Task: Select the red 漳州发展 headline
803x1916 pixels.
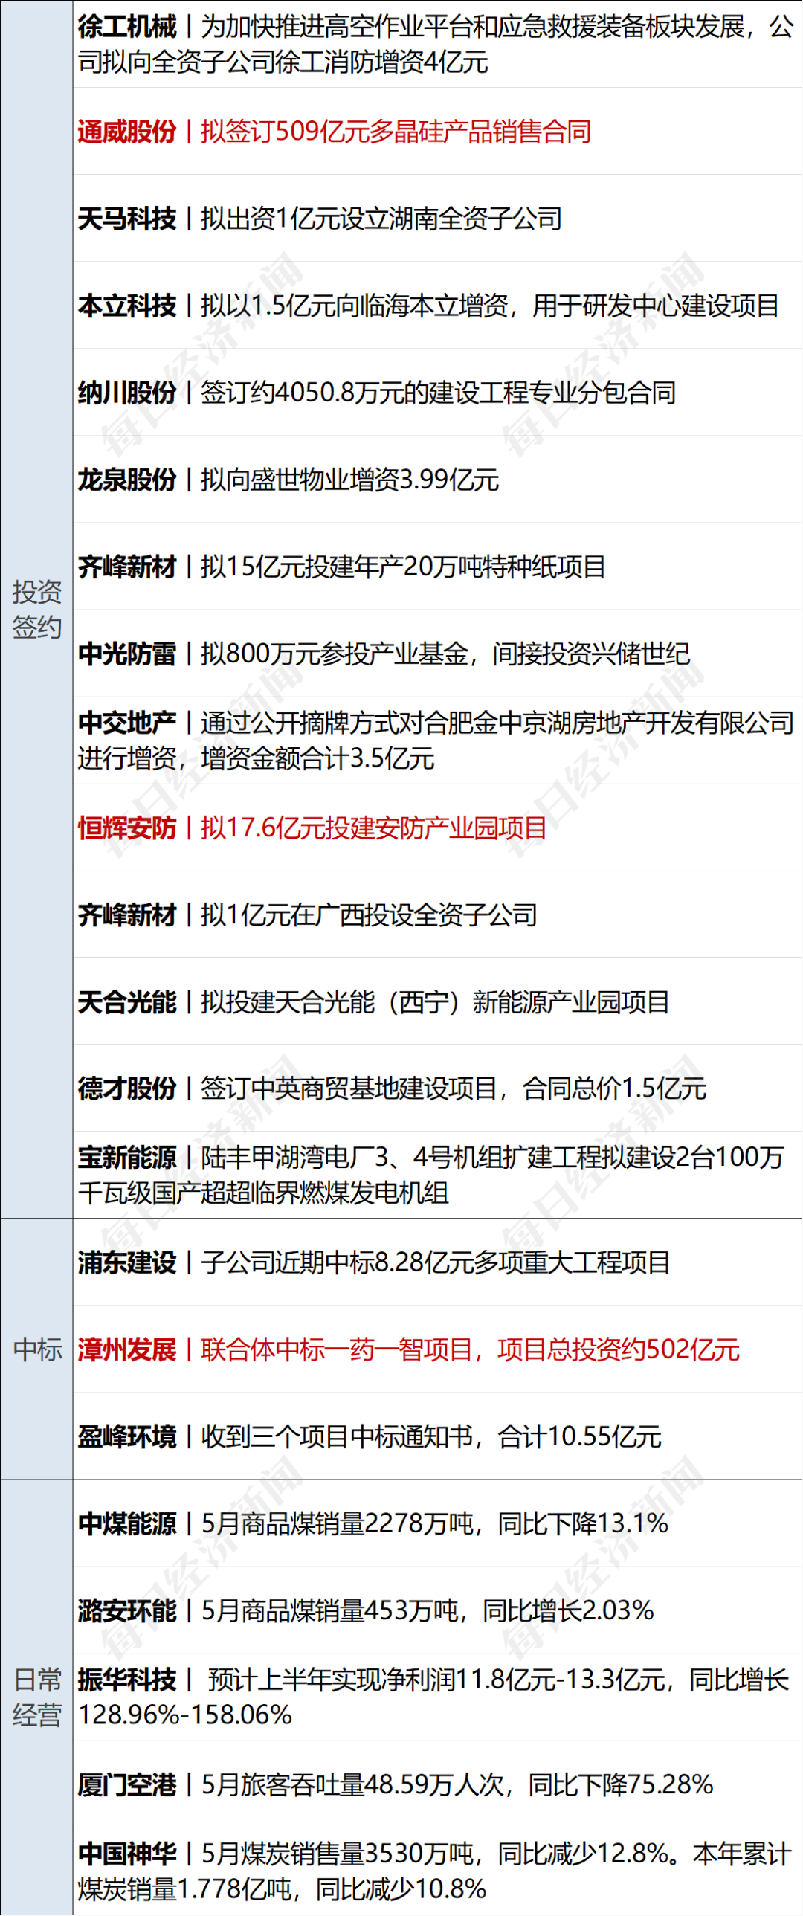Action: (x=409, y=1350)
